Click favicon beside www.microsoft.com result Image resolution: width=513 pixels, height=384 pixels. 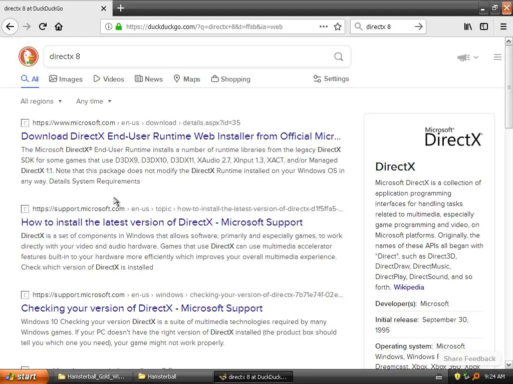point(25,123)
